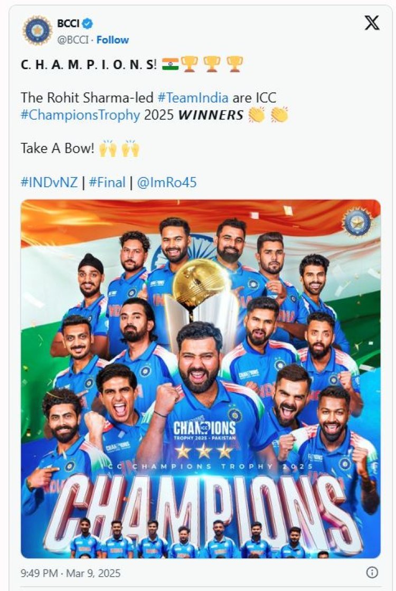This screenshot has width=396, height=591.
Task: Open the X logo link
Action: tap(372, 23)
